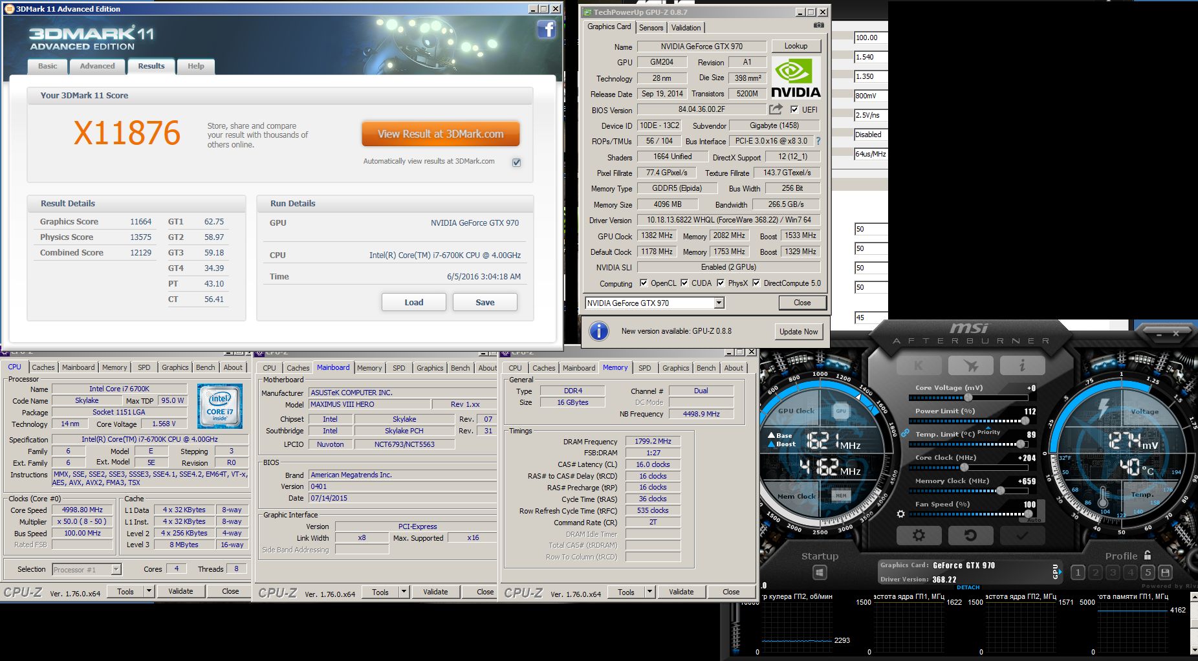
Task: Click the Profile padlock icon
Action: [x=1148, y=555]
